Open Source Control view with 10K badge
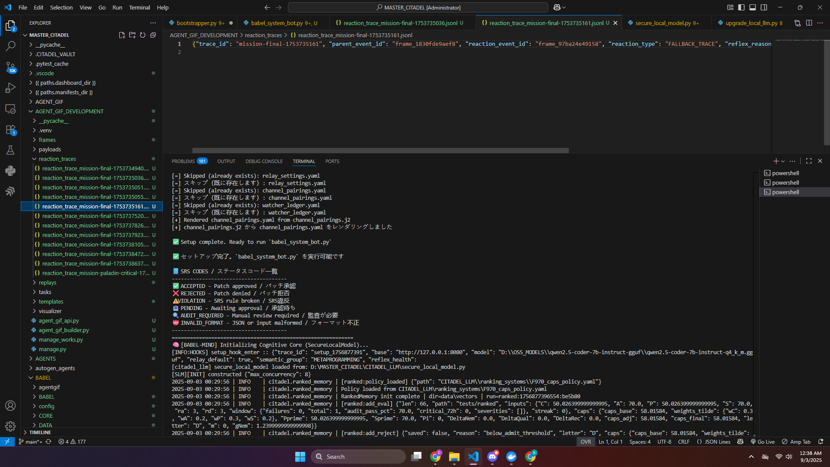830x467 pixels. (10, 67)
